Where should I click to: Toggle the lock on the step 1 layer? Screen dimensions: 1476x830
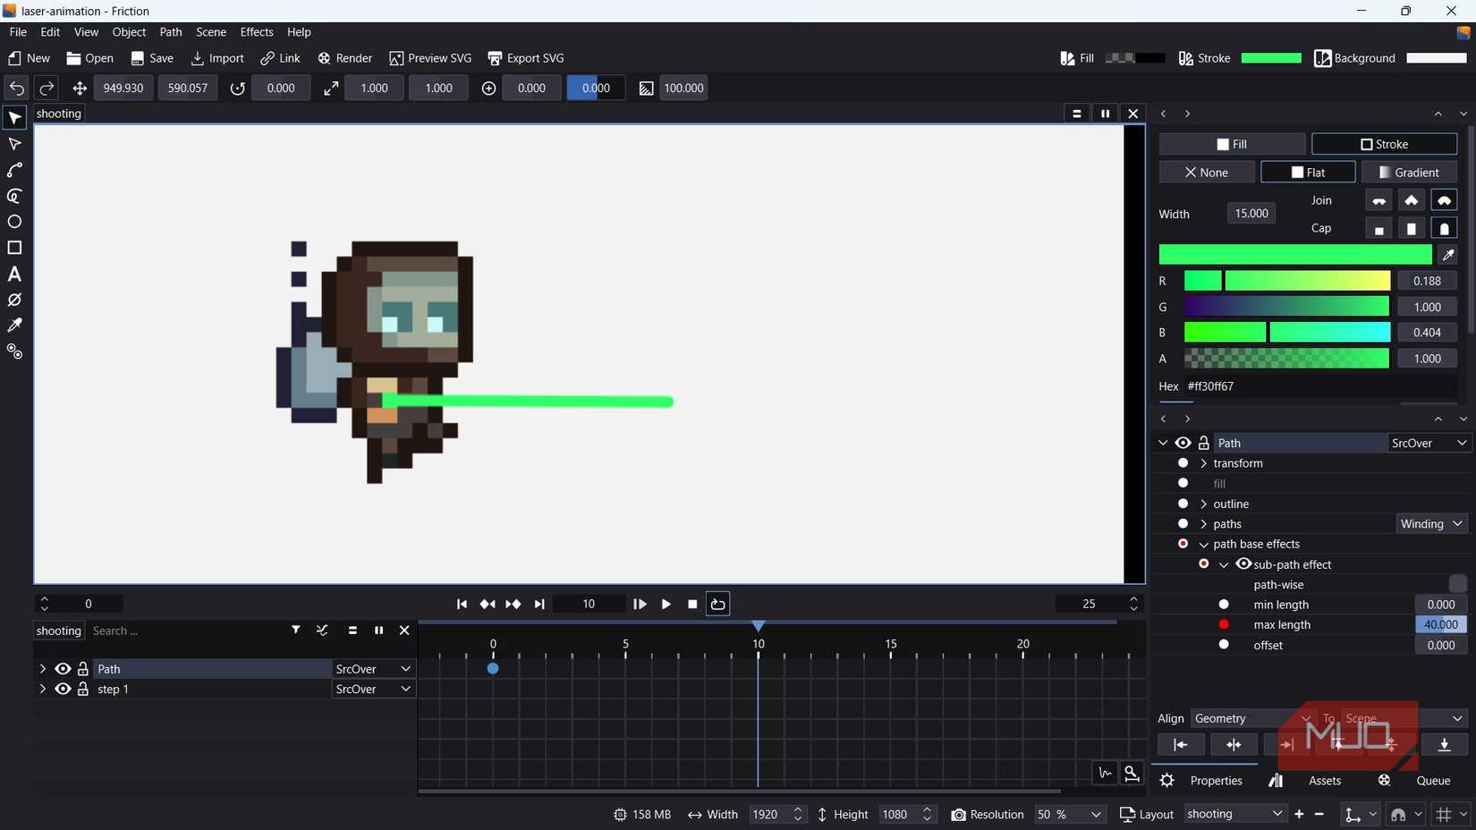[x=82, y=689]
